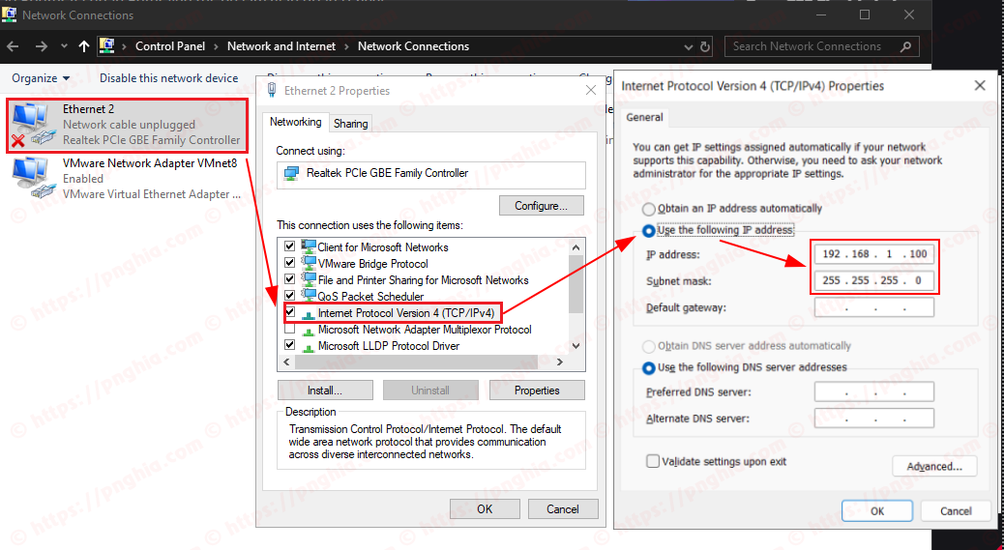Open the recent locations dropdown arrow

pos(64,46)
